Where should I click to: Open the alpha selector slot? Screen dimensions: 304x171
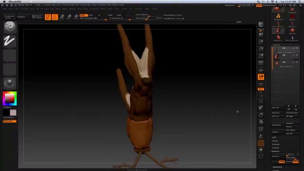point(9,56)
